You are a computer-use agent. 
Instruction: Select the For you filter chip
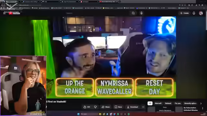[178, 103]
